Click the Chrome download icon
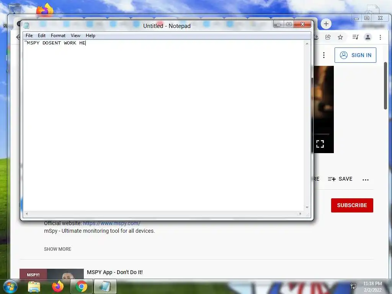Image resolution: width=392 pixels, height=294 pixels. [316, 37]
